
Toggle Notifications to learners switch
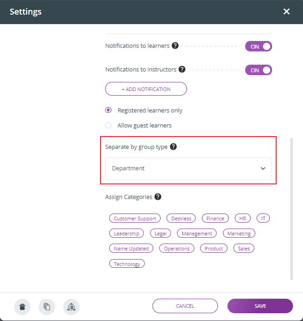point(258,46)
